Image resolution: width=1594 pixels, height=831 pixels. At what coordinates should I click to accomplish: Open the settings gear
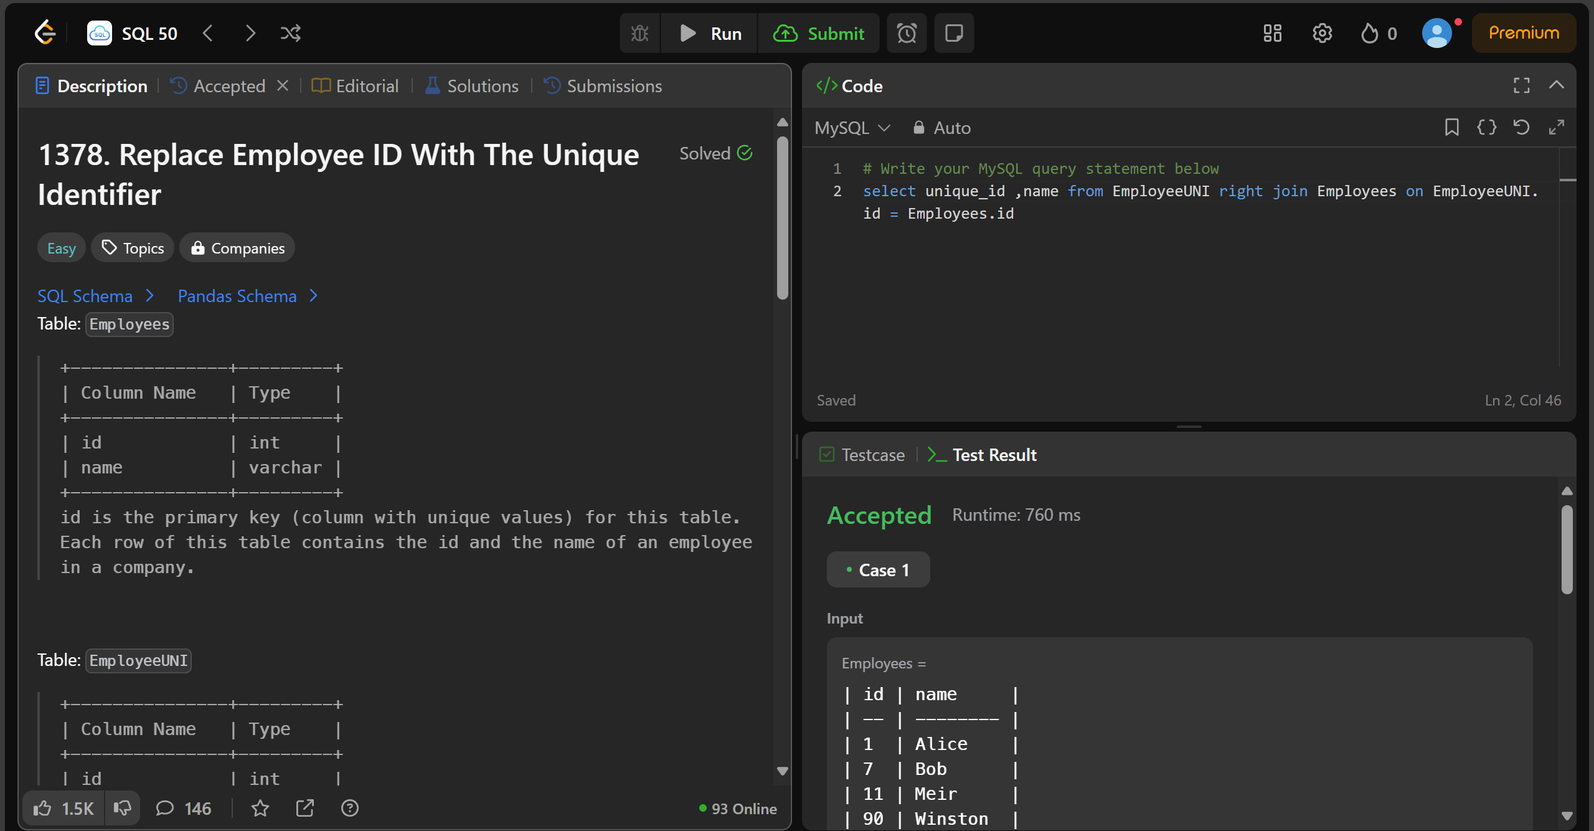click(x=1322, y=33)
